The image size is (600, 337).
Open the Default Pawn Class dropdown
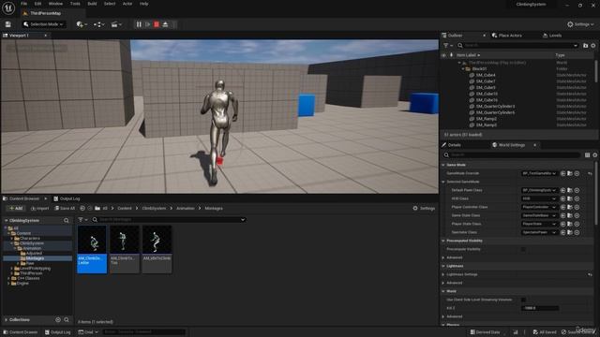click(539, 190)
